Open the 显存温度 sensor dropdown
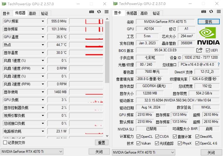The height and width of the screenshot is (156, 223). (43, 53)
